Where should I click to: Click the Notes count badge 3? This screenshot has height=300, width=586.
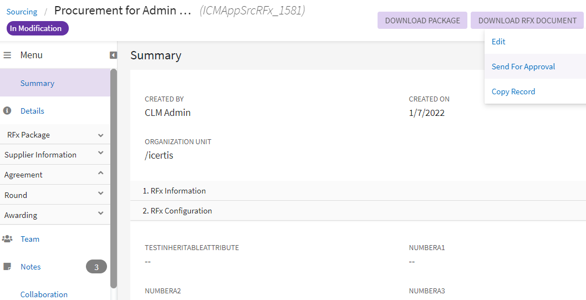pos(96,267)
